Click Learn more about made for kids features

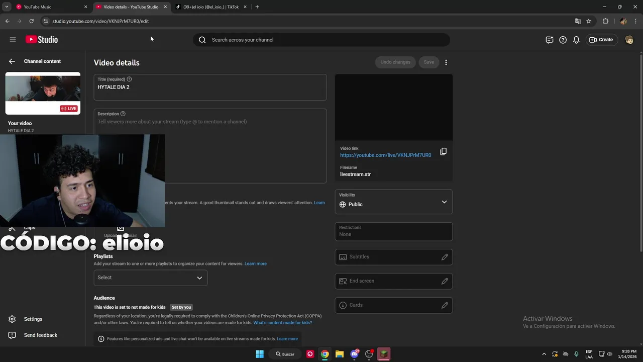(287, 339)
